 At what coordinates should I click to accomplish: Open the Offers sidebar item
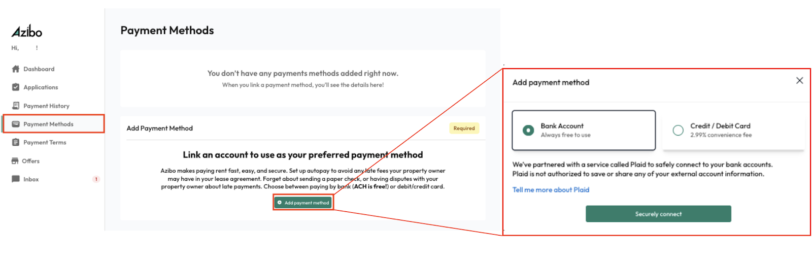click(x=30, y=161)
